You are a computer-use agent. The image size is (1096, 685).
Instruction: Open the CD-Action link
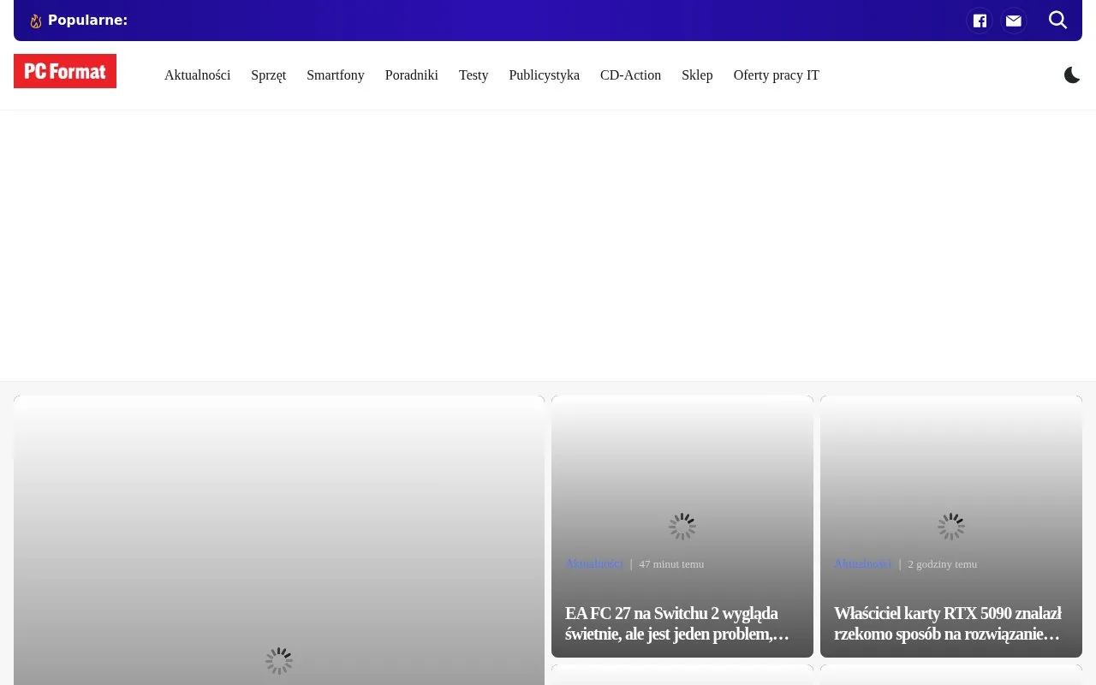point(630,75)
